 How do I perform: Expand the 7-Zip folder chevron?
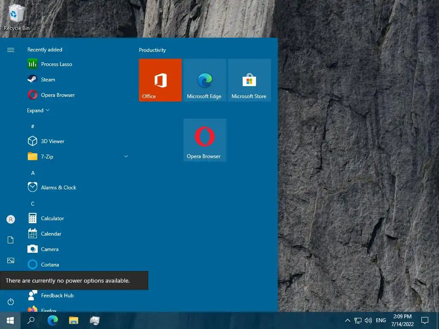(126, 156)
